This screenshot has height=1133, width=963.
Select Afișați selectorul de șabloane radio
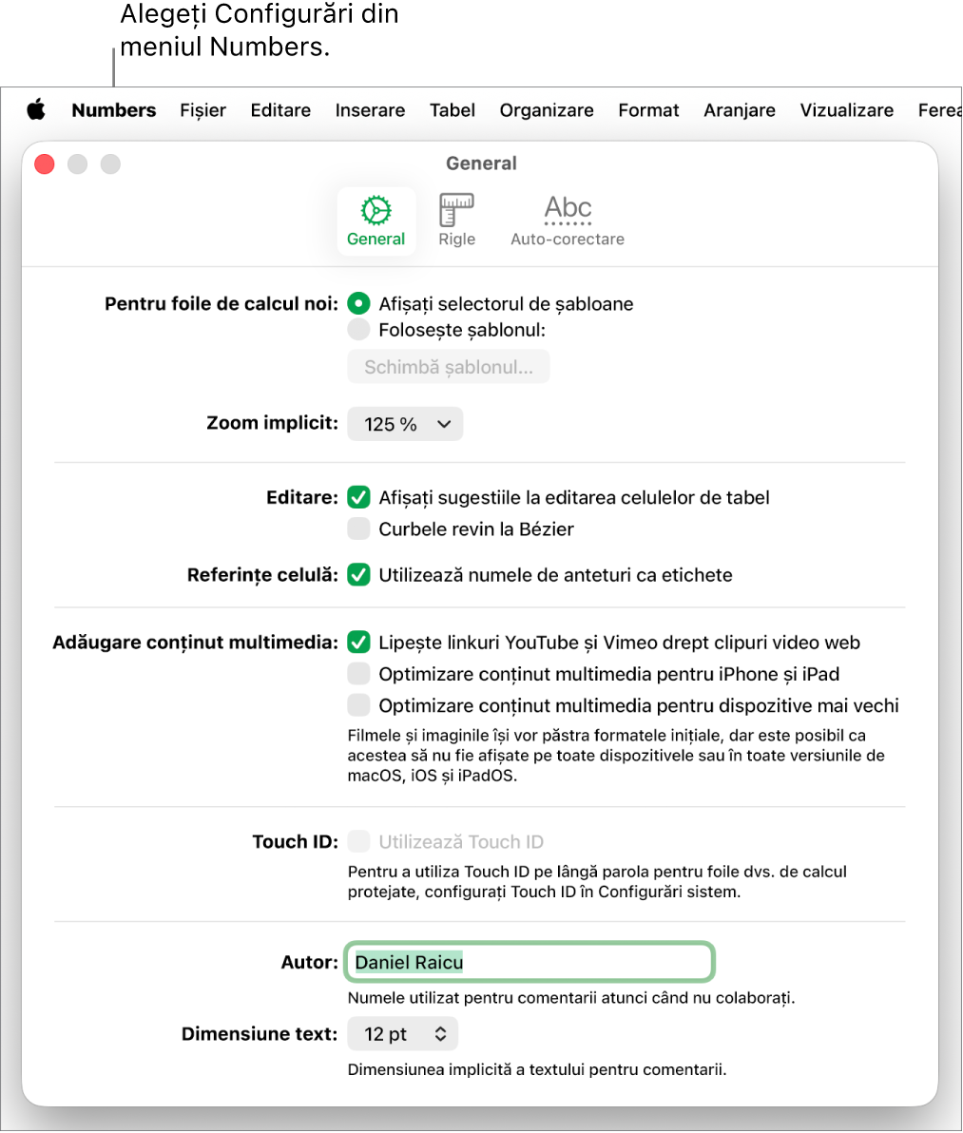click(358, 303)
